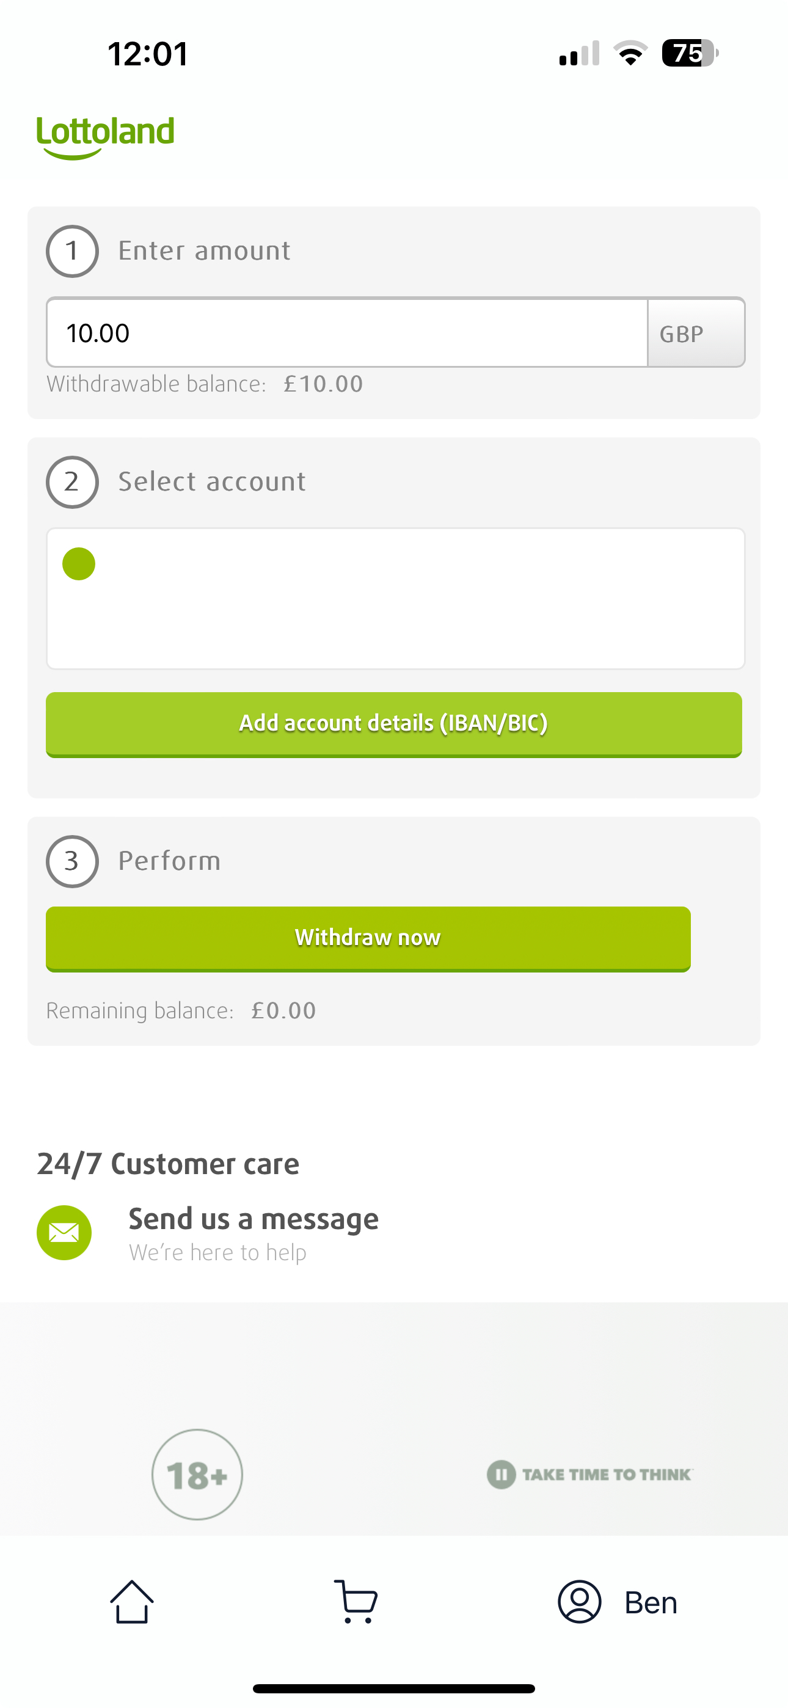Tap the 18+ age restriction badge
This screenshot has width=788, height=1708.
[197, 1475]
